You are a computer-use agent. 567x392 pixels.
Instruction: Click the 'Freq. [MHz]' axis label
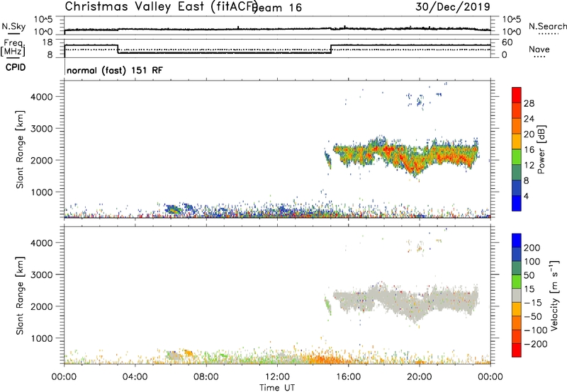pyautogui.click(x=14, y=47)
